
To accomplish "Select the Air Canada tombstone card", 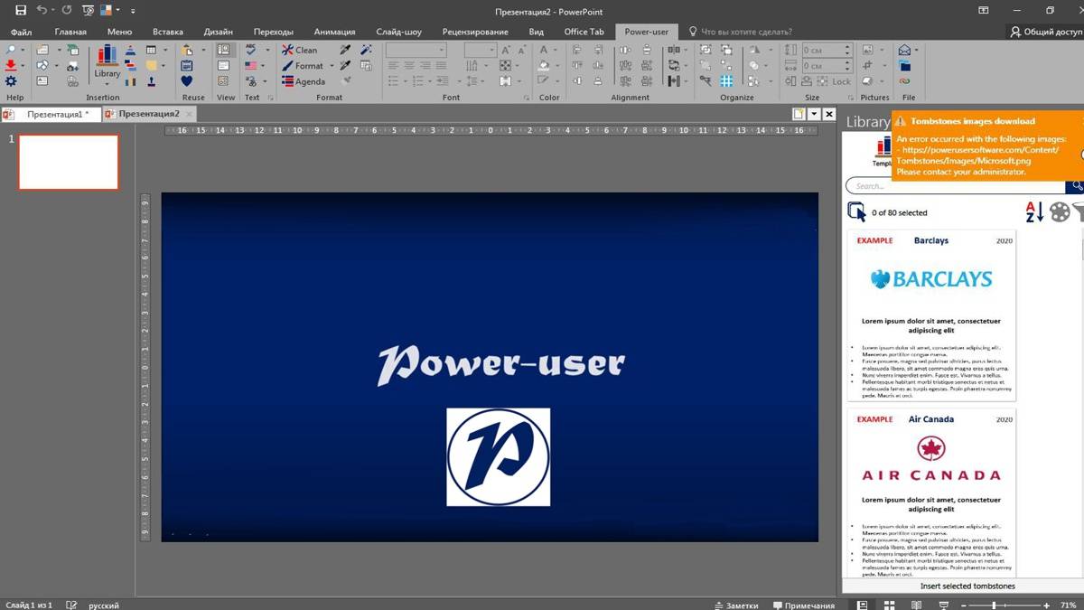I will (x=931, y=493).
